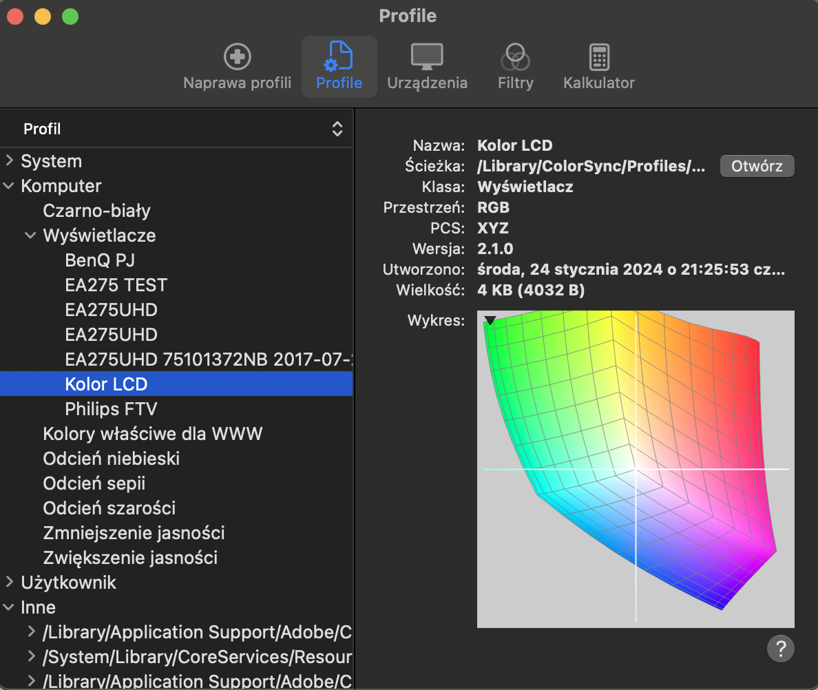The image size is (818, 690).
Task: Select the EA275 TEST profile
Action: coord(116,285)
